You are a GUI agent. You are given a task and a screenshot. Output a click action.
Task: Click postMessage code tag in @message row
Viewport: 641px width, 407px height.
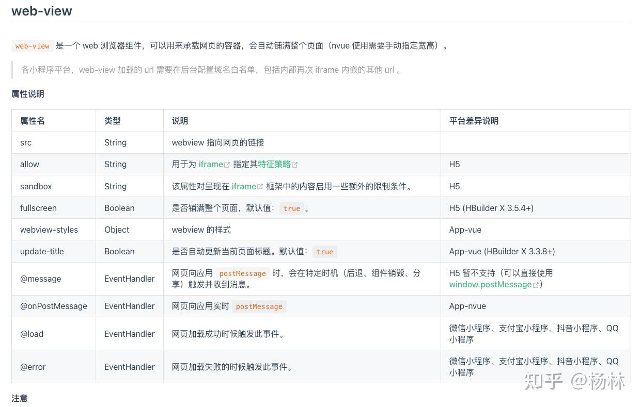pyautogui.click(x=243, y=273)
